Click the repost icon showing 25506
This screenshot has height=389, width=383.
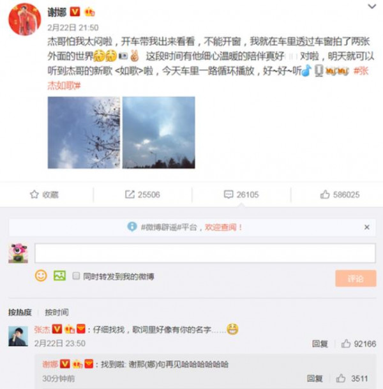tap(130, 194)
